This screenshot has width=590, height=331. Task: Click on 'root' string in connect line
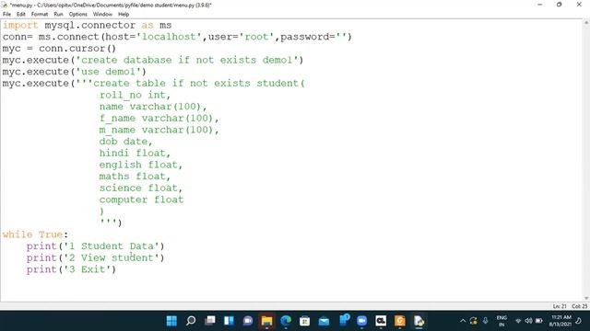tap(256, 37)
